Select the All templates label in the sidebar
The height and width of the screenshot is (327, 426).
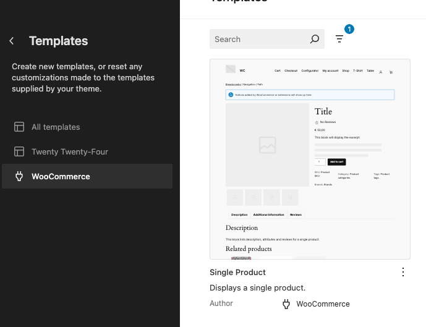point(56,127)
